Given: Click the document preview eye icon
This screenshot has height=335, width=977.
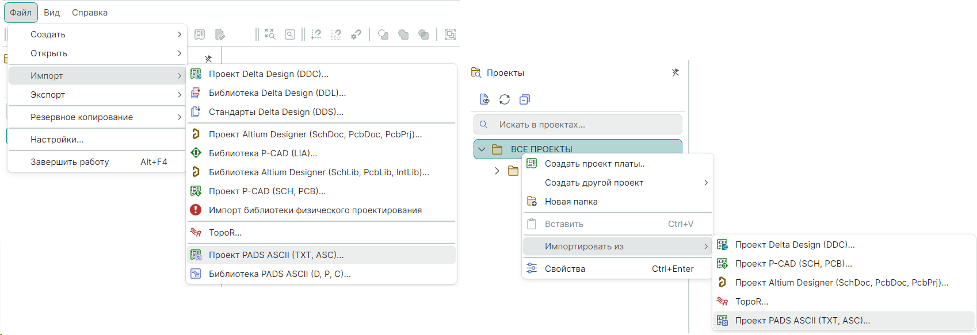Looking at the screenshot, I should (x=484, y=99).
